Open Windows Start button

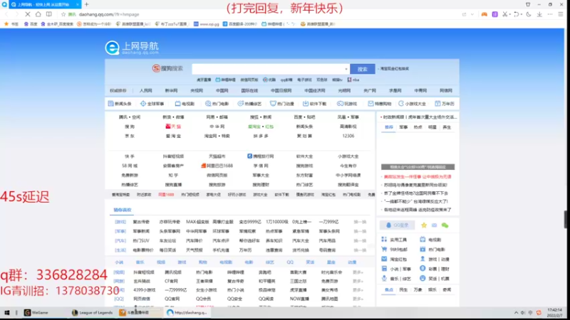click(x=7, y=312)
